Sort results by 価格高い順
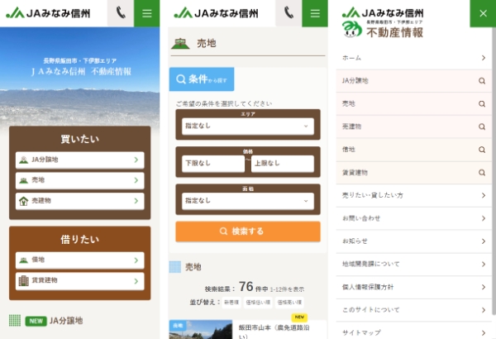The image size is (496, 339). [x=289, y=303]
